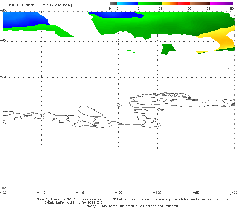Click the red segment of the color bar
Screen dimensions: 237x208
click(x=184, y=4)
